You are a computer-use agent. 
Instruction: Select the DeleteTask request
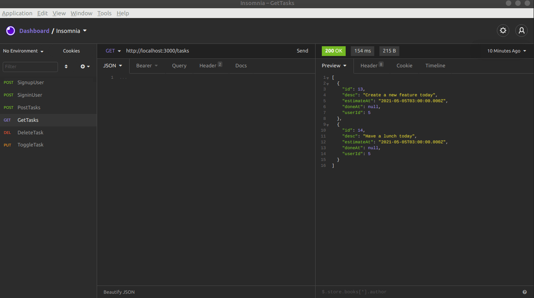coord(48,133)
